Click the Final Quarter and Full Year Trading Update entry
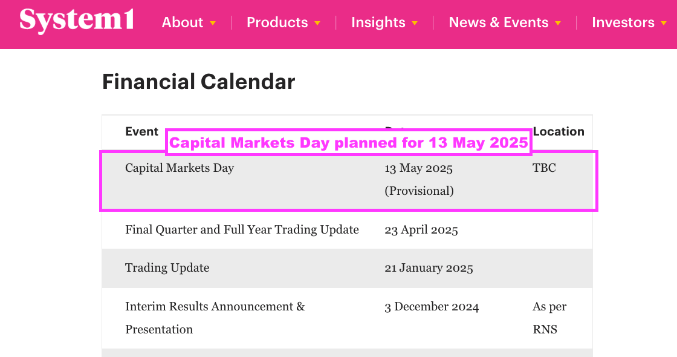The image size is (677, 357). pyautogui.click(x=242, y=229)
